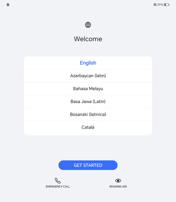This screenshot has width=176, height=202.
Task: Tap the emergency call phone icon
Action: click(x=58, y=181)
